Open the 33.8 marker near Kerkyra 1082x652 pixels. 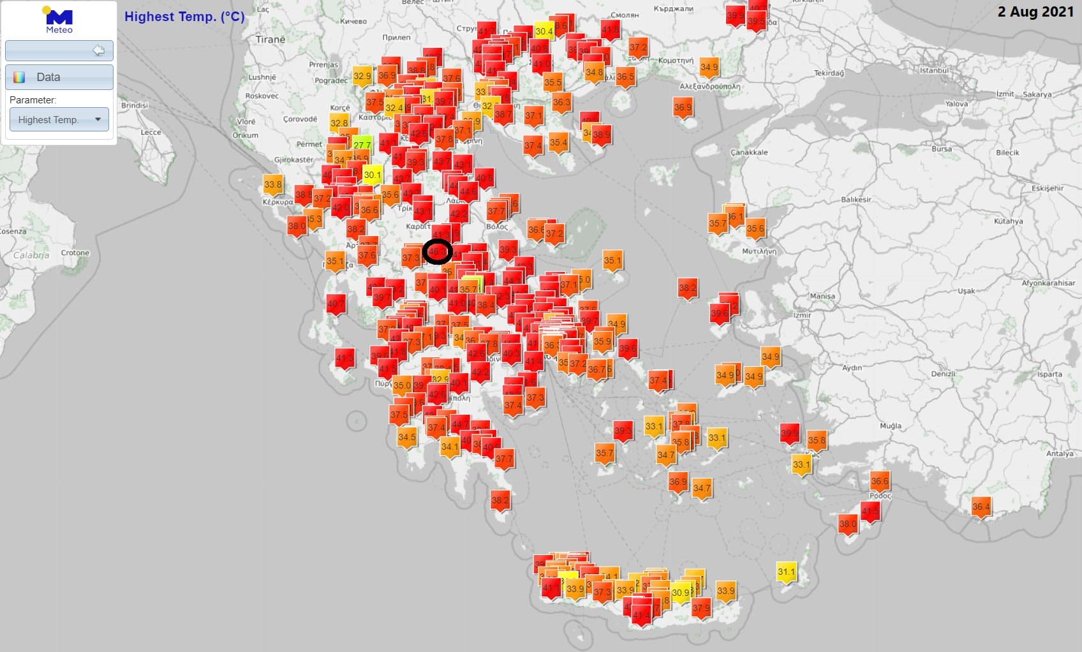click(272, 184)
